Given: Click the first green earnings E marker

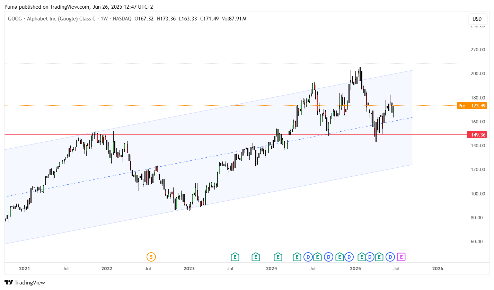Looking at the screenshot, I should (235, 257).
